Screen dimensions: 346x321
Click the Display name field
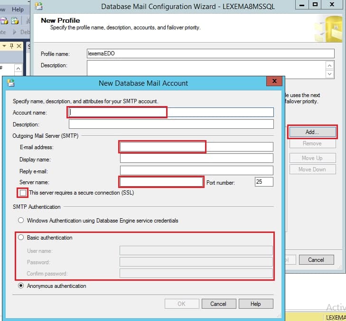coord(196,158)
